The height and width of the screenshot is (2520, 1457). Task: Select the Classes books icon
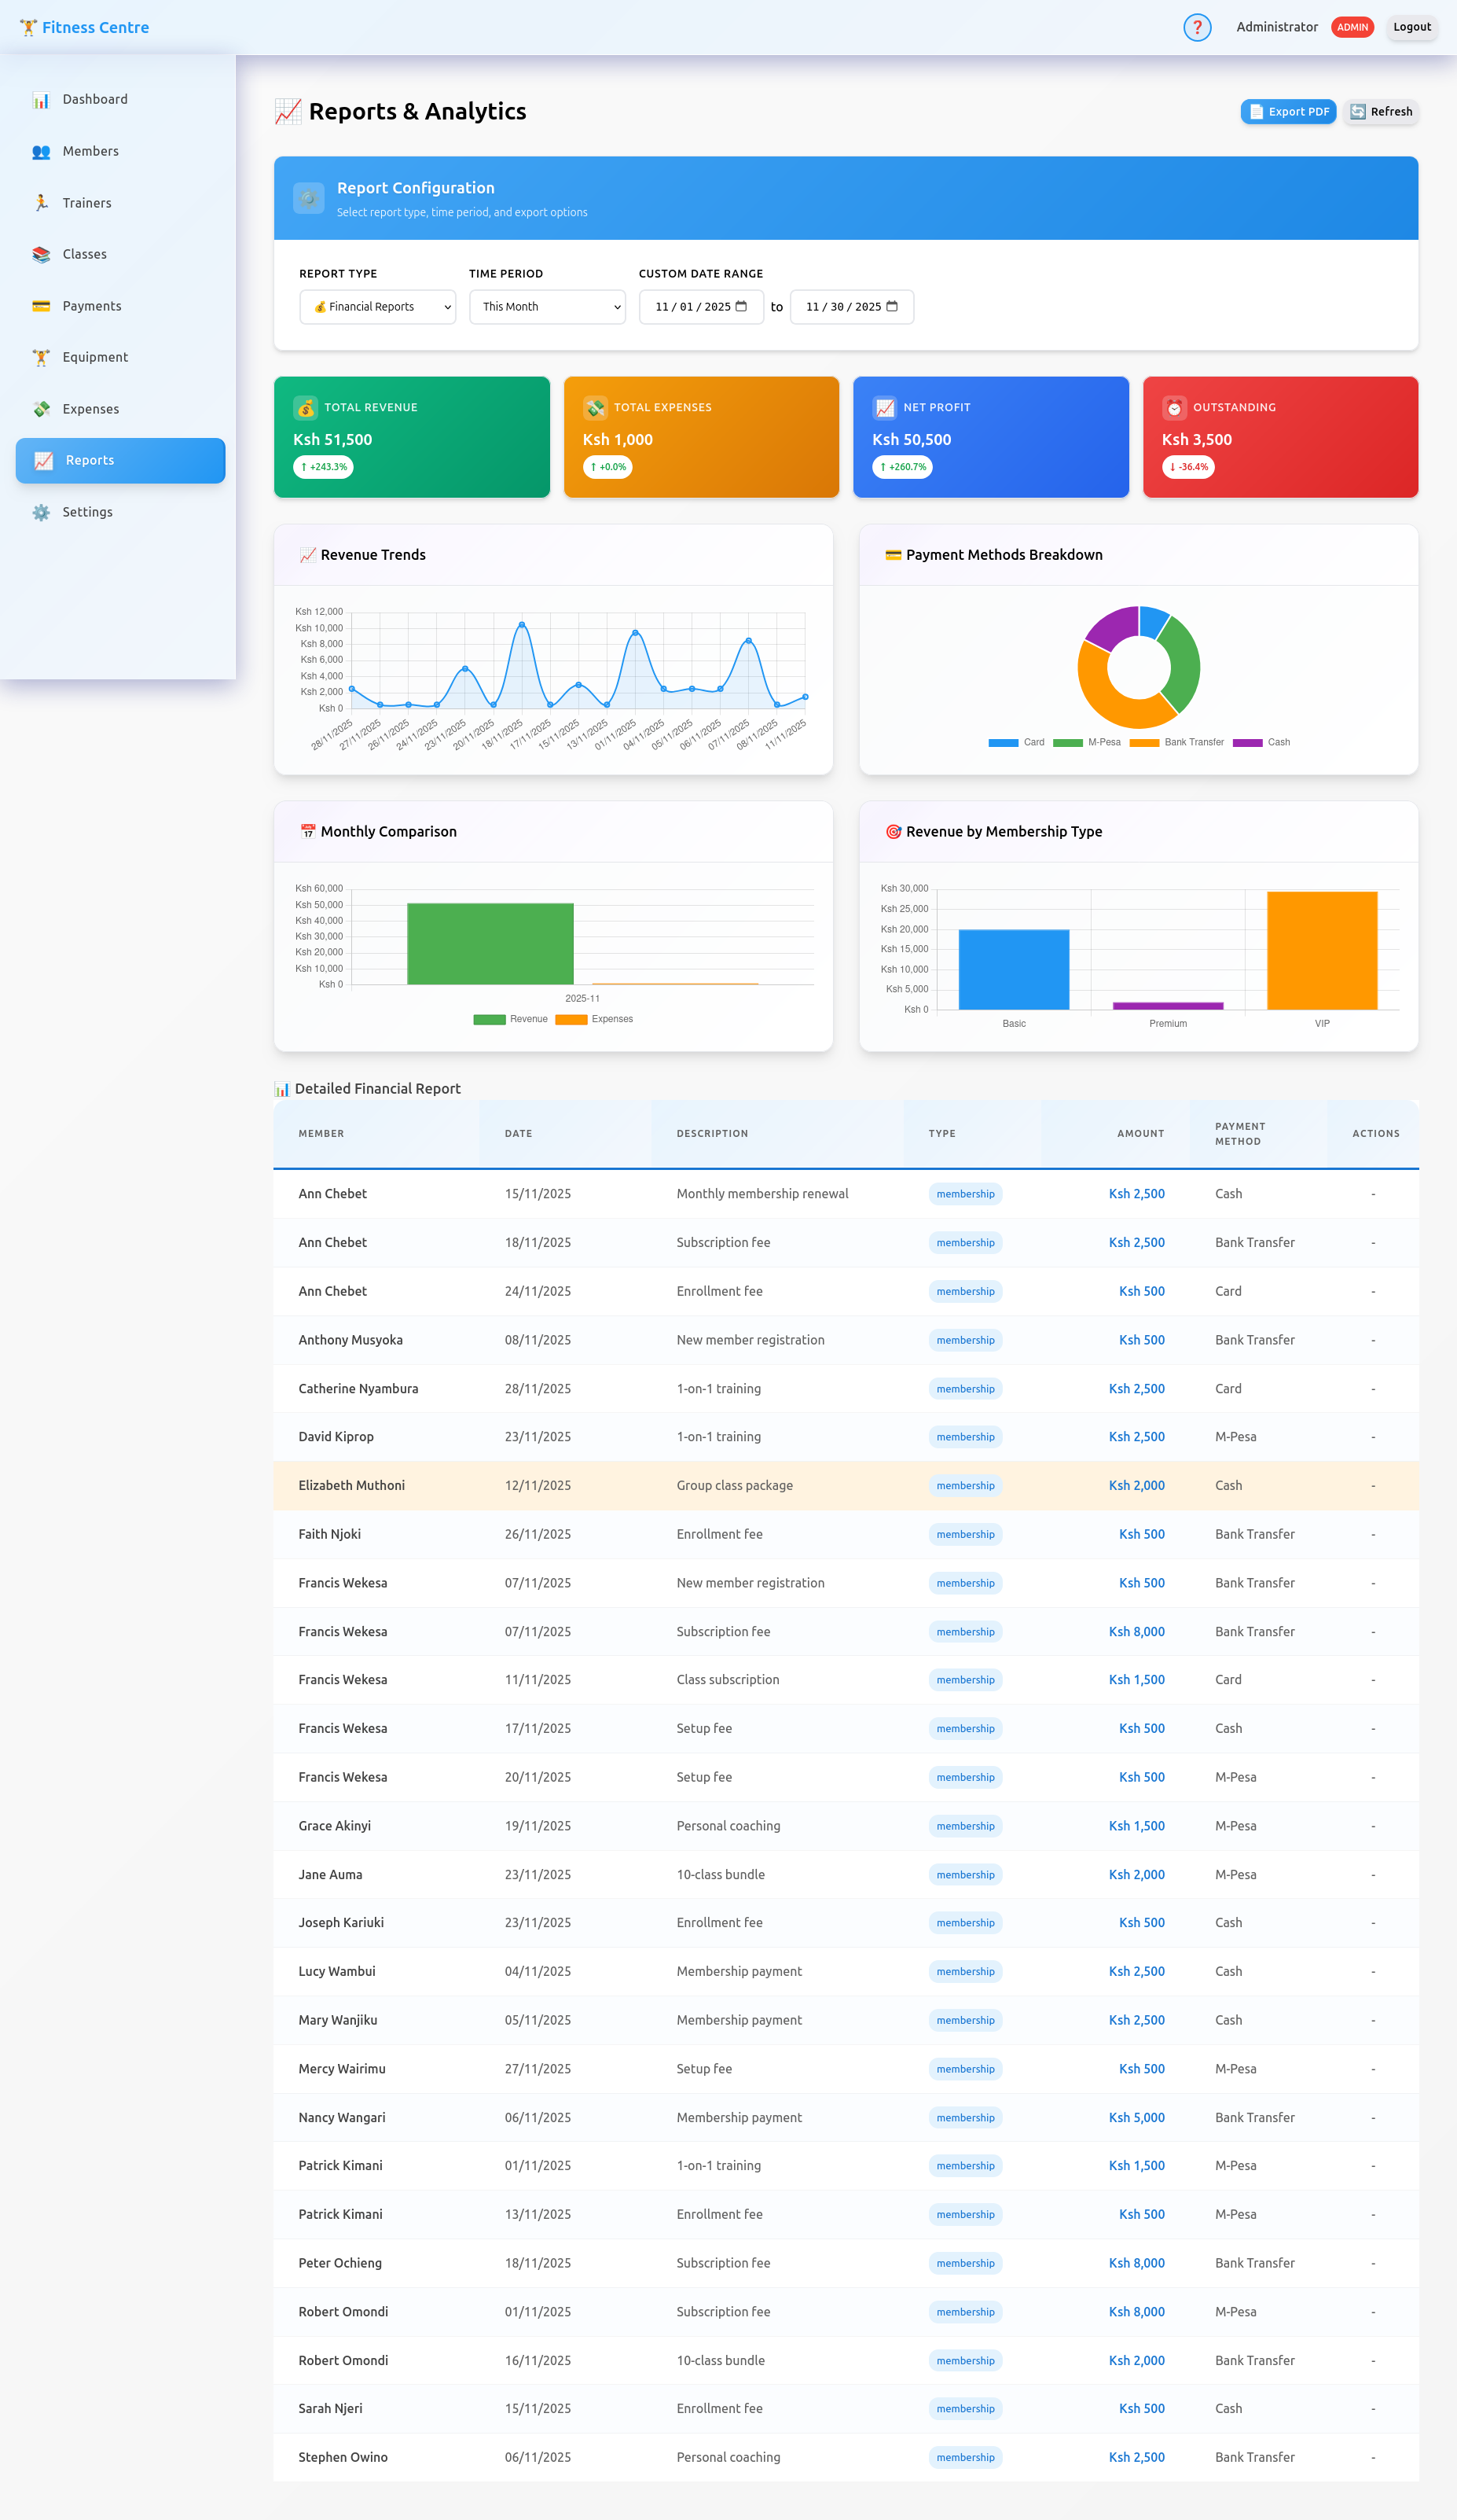coord(41,254)
